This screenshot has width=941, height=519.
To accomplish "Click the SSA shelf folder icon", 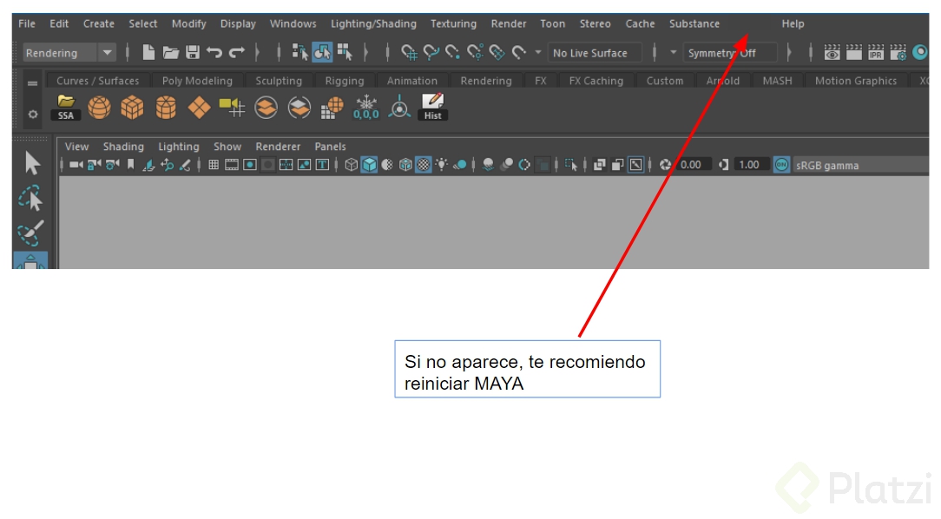I will (x=66, y=108).
